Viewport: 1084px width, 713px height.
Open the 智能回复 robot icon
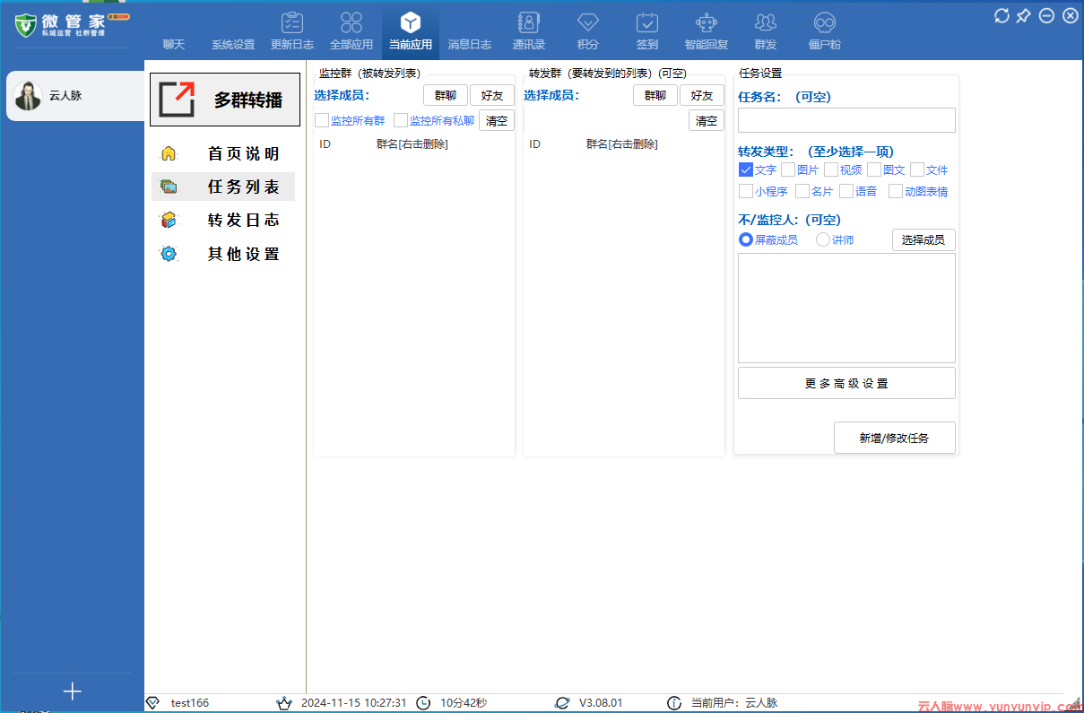point(707,24)
